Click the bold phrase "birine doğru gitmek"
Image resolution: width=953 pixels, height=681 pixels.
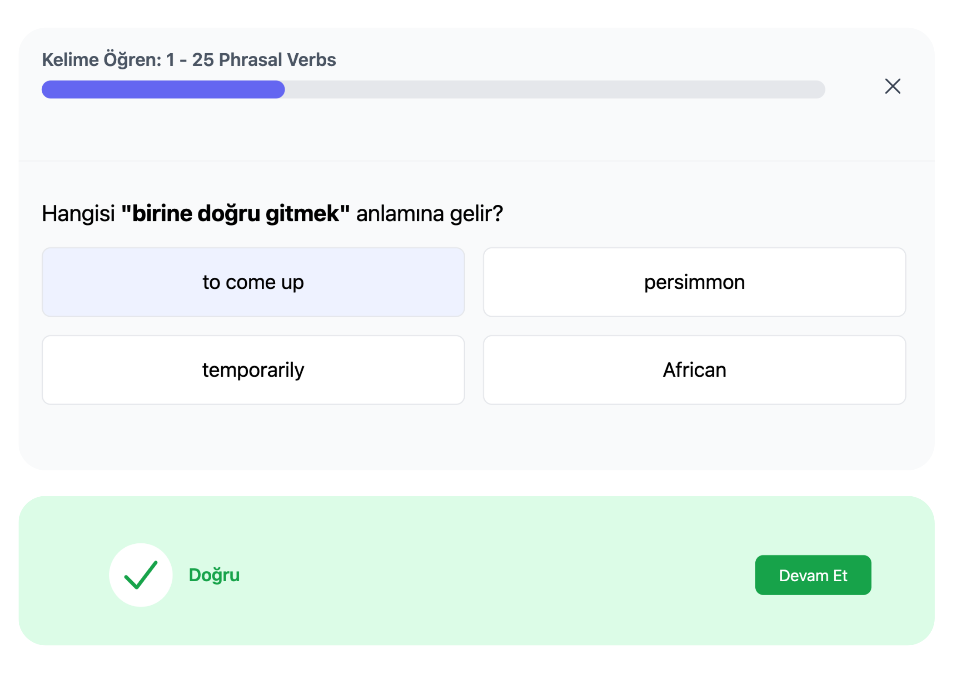click(236, 213)
